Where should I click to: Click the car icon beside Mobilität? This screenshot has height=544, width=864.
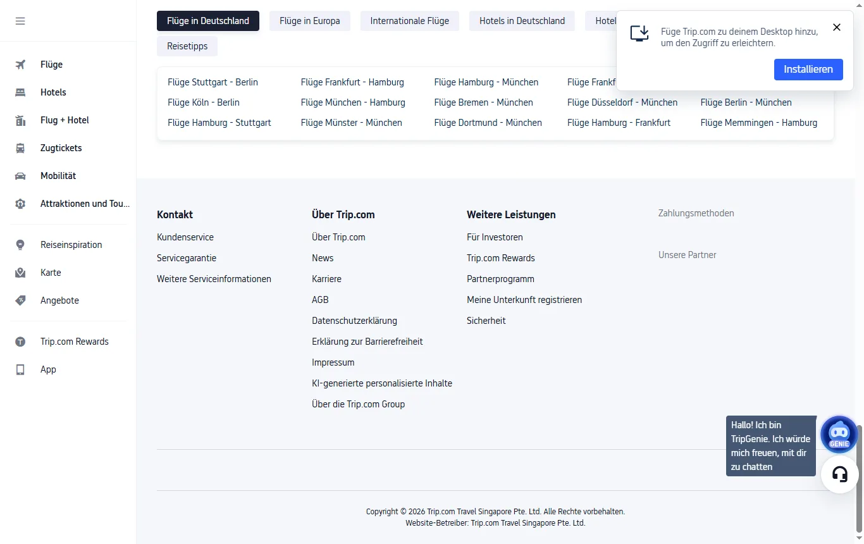pyautogui.click(x=20, y=176)
